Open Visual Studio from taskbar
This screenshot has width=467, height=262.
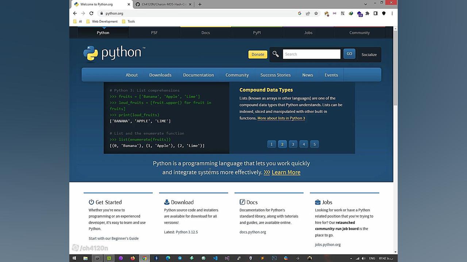[227, 258]
